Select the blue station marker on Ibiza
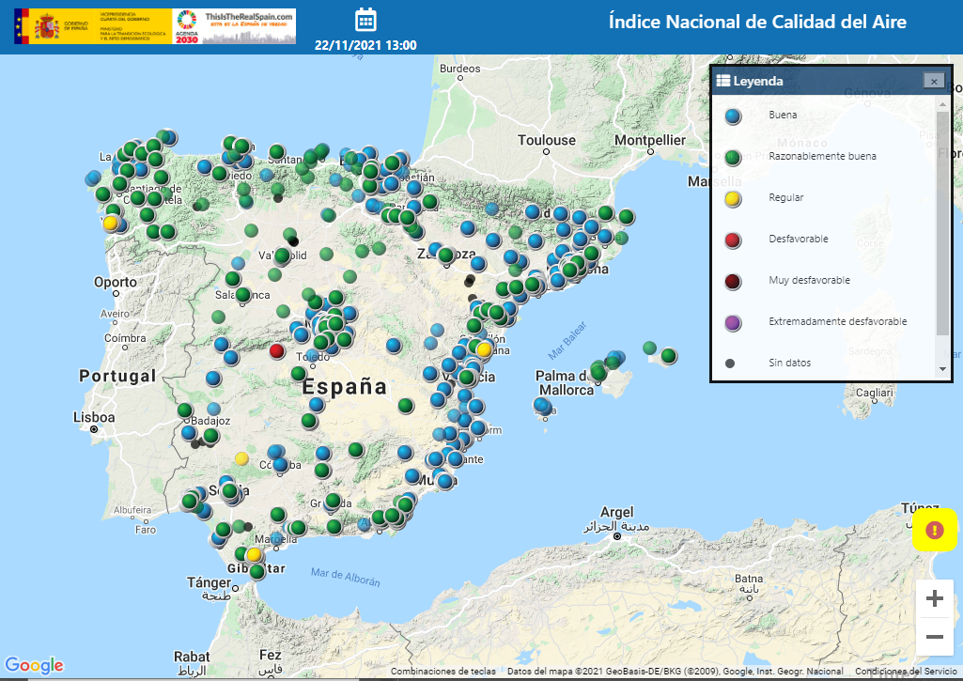 (540, 405)
